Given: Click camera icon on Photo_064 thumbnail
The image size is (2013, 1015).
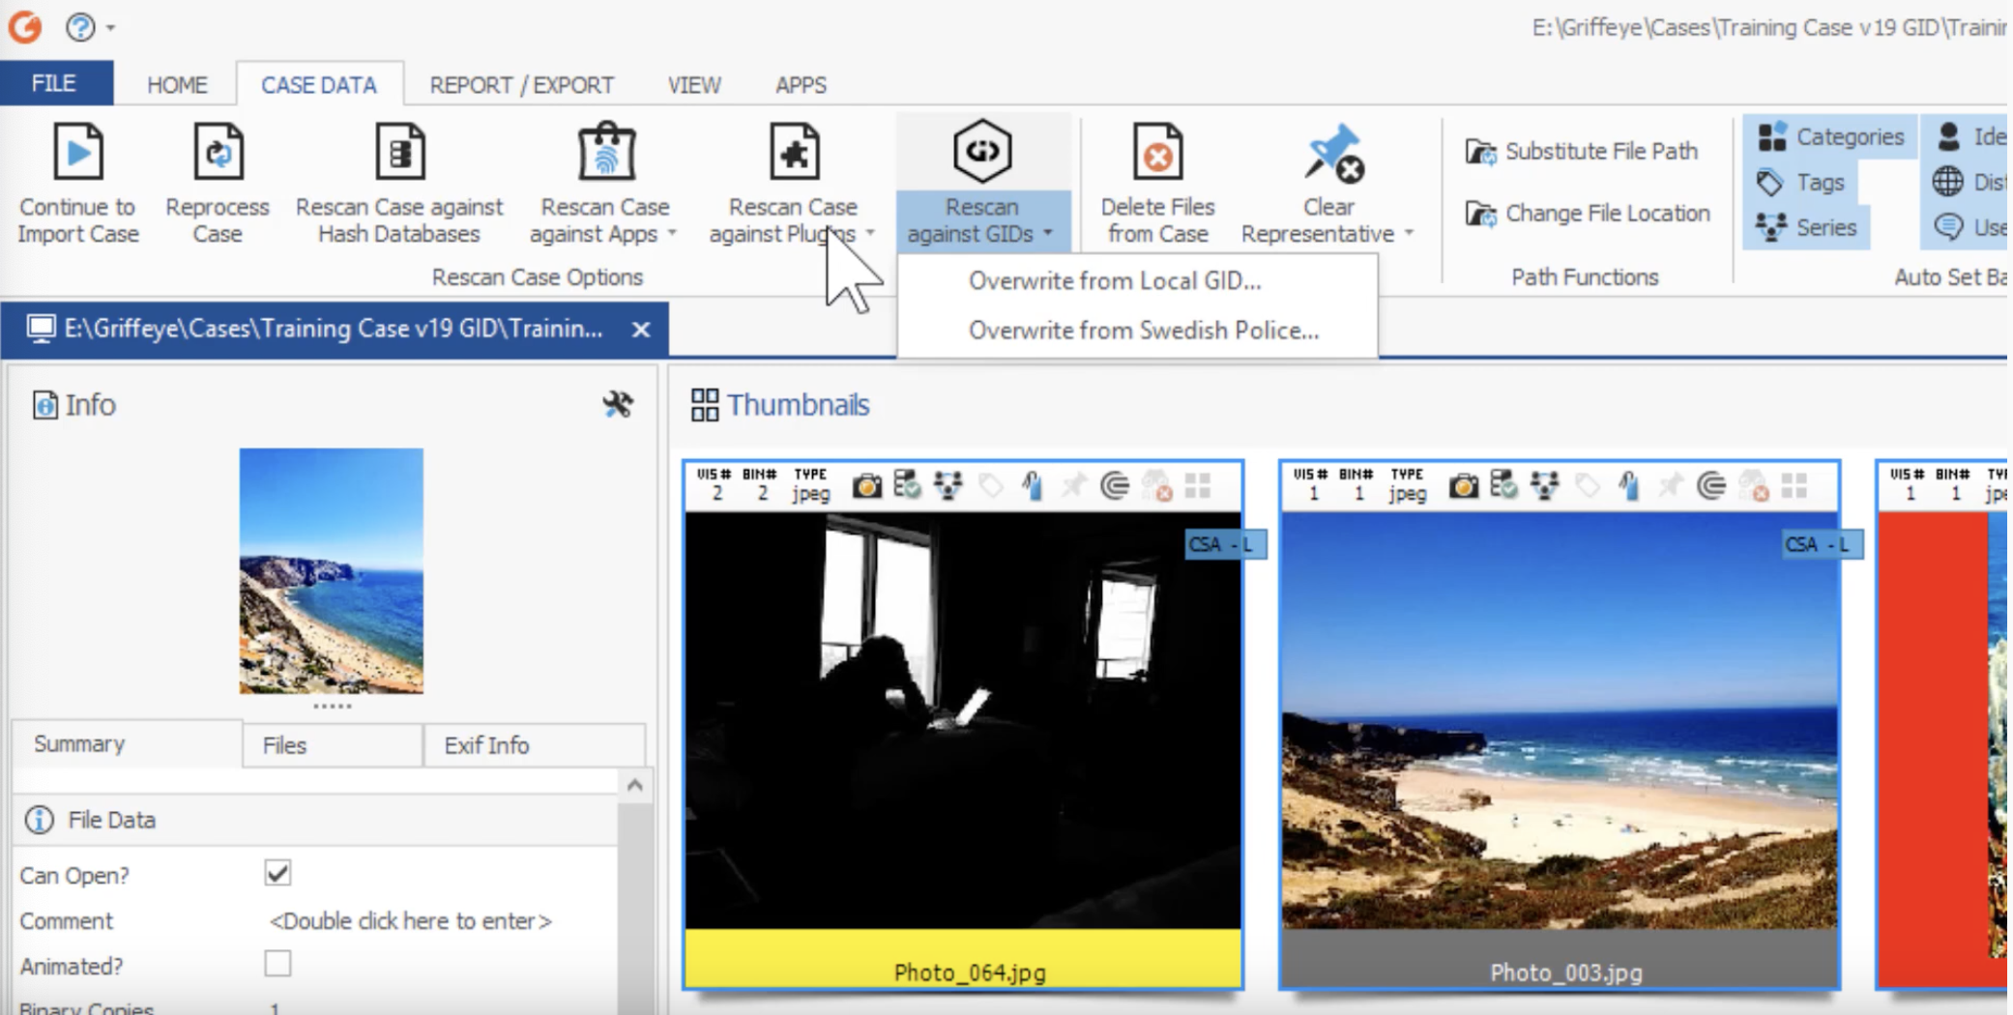Looking at the screenshot, I should pyautogui.click(x=866, y=485).
